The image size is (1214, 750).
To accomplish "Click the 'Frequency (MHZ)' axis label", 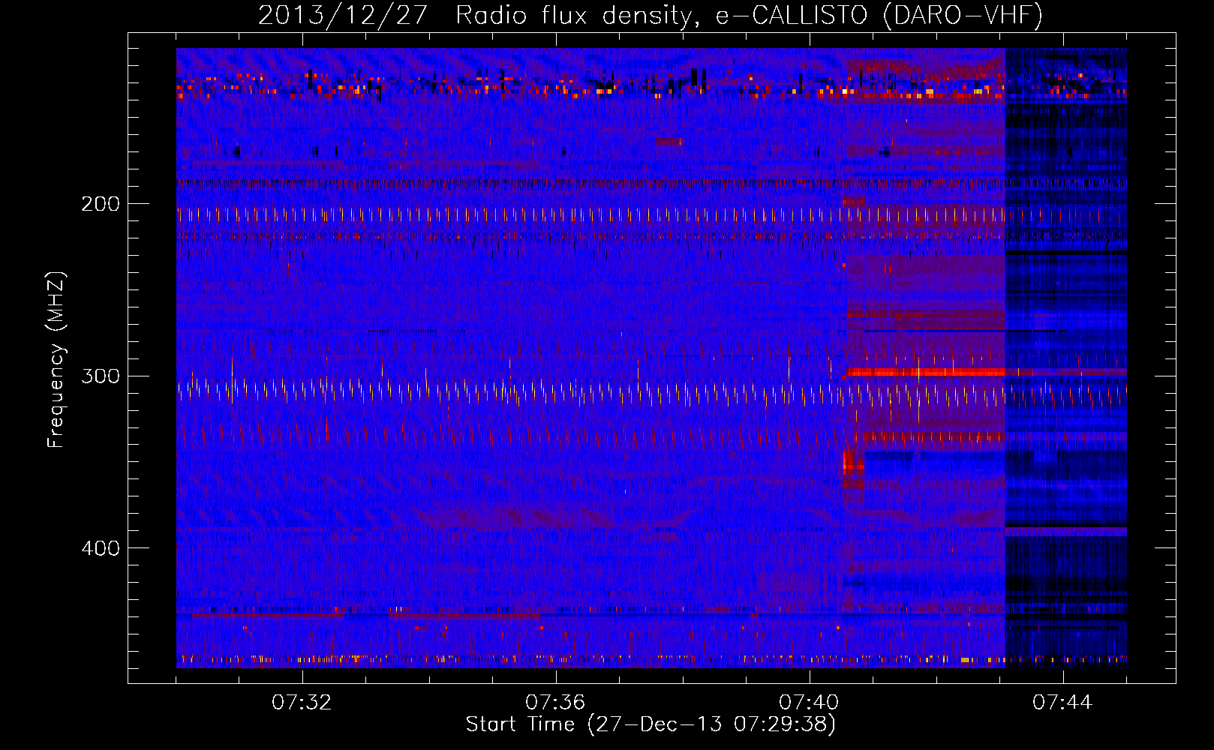I will tap(56, 360).
